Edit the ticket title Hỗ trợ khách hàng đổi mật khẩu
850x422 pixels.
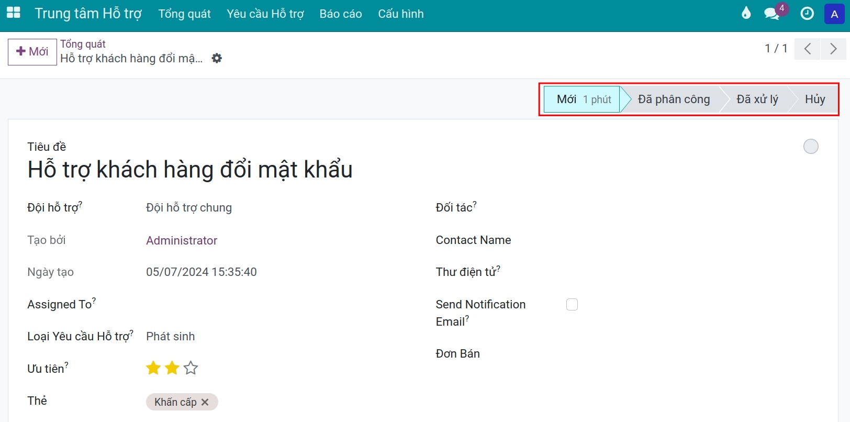pyautogui.click(x=190, y=170)
